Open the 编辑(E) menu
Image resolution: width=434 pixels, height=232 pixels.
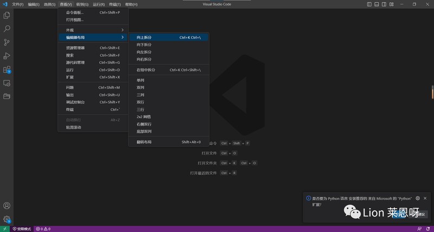(34, 4)
